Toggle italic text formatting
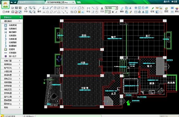The width and height of the screenshot is (179, 117). coord(116,12)
